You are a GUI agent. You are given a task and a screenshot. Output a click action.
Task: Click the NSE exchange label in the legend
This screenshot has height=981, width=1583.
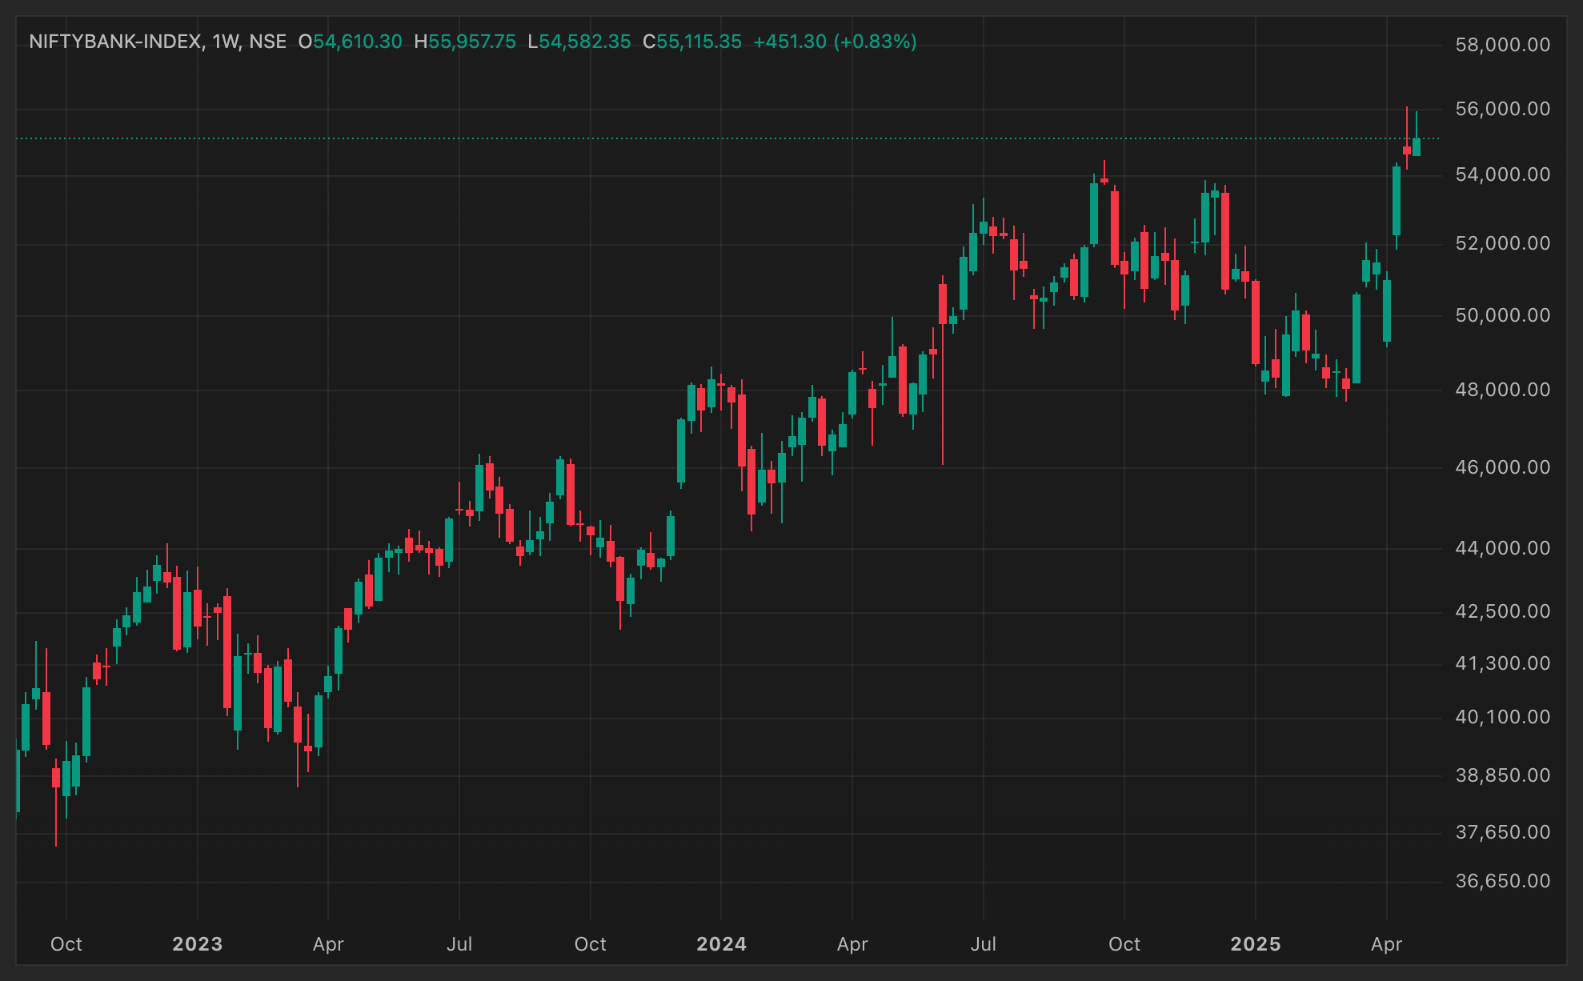coord(267,42)
